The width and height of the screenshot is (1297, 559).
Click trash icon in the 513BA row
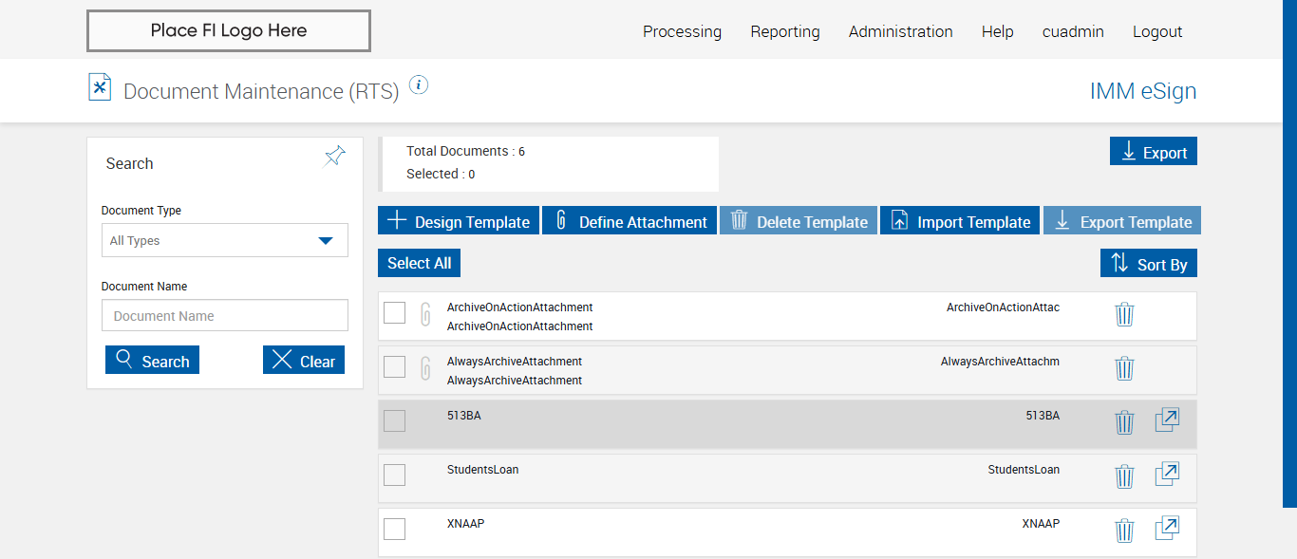pyautogui.click(x=1124, y=422)
